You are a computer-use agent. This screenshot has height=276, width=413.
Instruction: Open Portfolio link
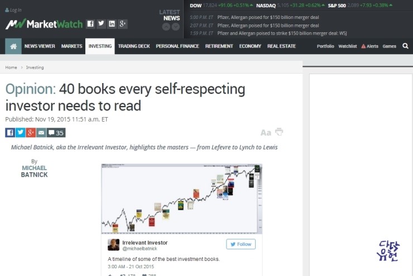325,46
